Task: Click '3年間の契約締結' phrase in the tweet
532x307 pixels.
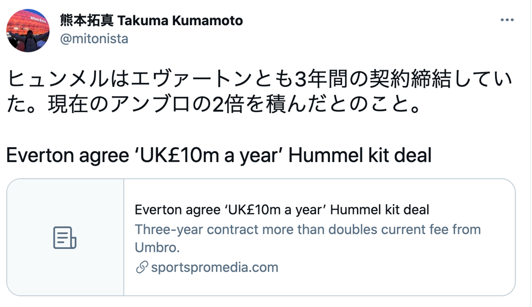Action: [x=373, y=79]
